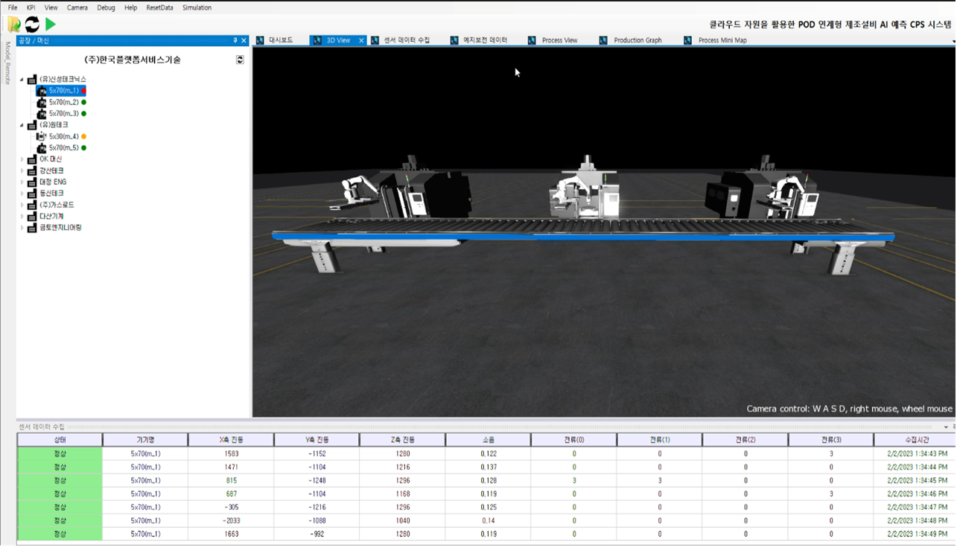Click the OK 머신 factory icon
The width and height of the screenshot is (957, 547).
click(31, 159)
